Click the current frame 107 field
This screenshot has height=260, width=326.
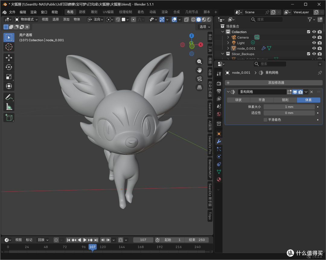(143, 240)
